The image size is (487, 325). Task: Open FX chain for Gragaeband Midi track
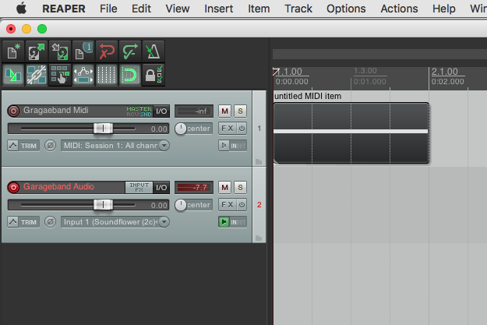click(x=228, y=129)
